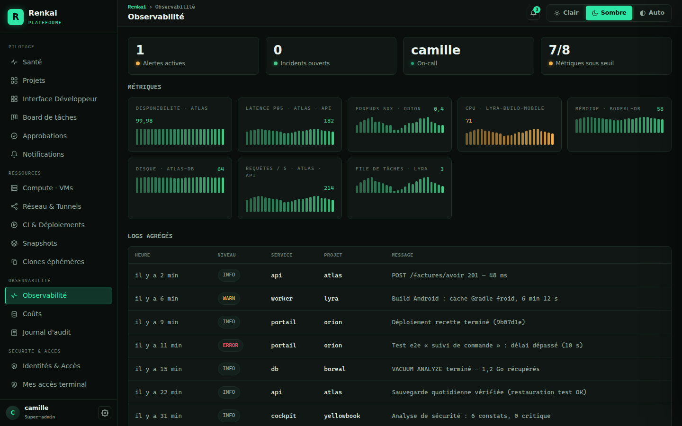Click the Board de tâches icon
This screenshot has height=426, width=682.
pos(14,117)
